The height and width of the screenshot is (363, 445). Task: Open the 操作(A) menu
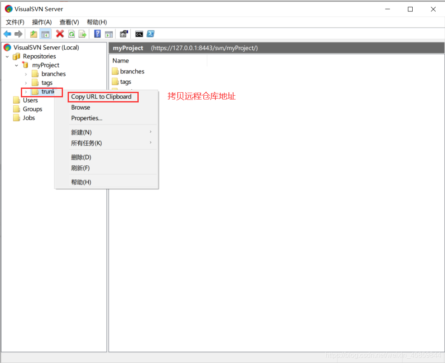42,22
